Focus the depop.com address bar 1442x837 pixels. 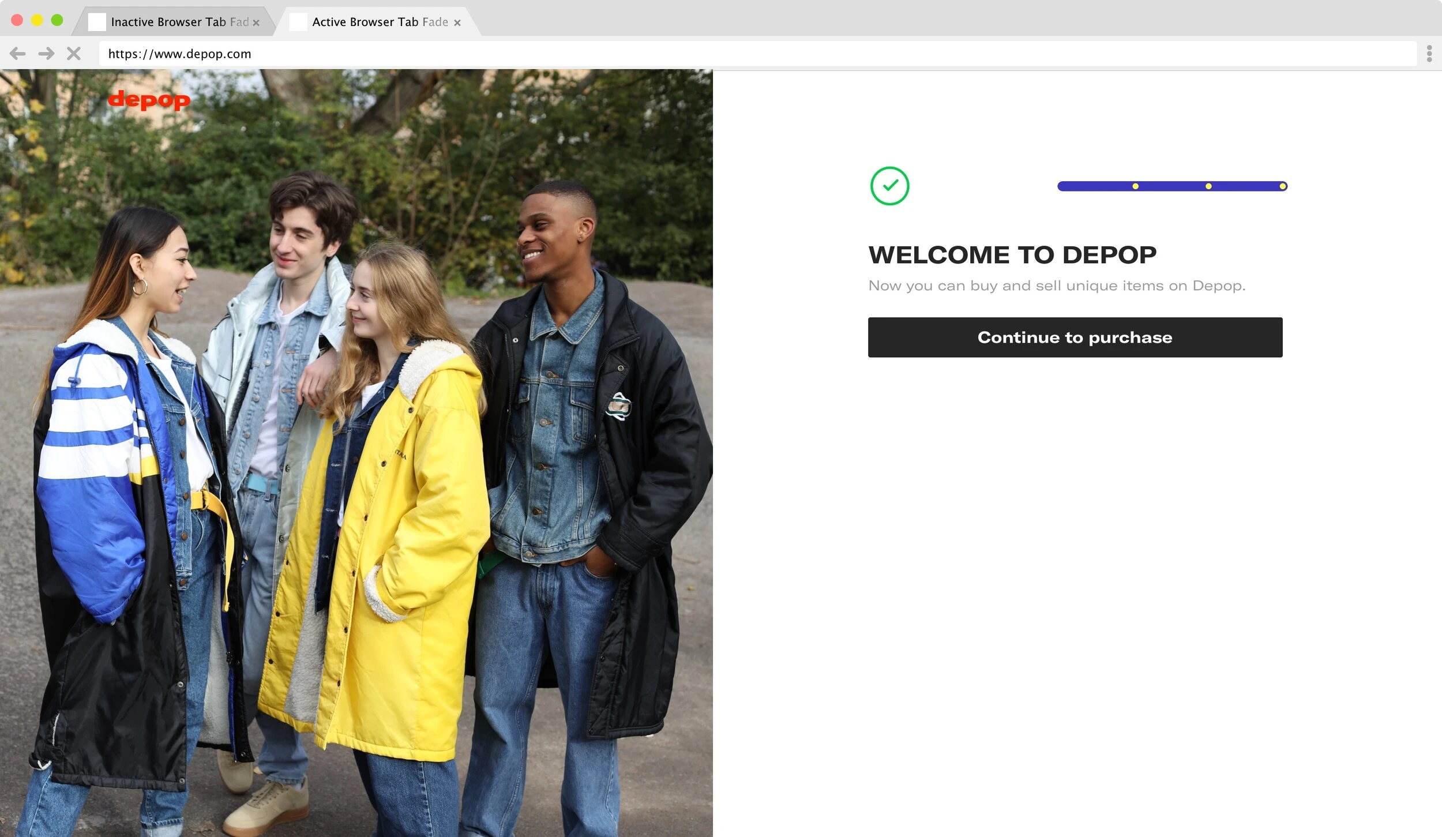point(757,54)
